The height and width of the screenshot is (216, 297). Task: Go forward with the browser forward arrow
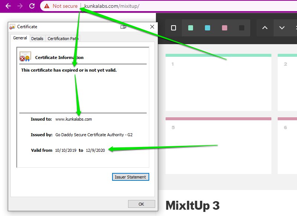coord(20,6)
